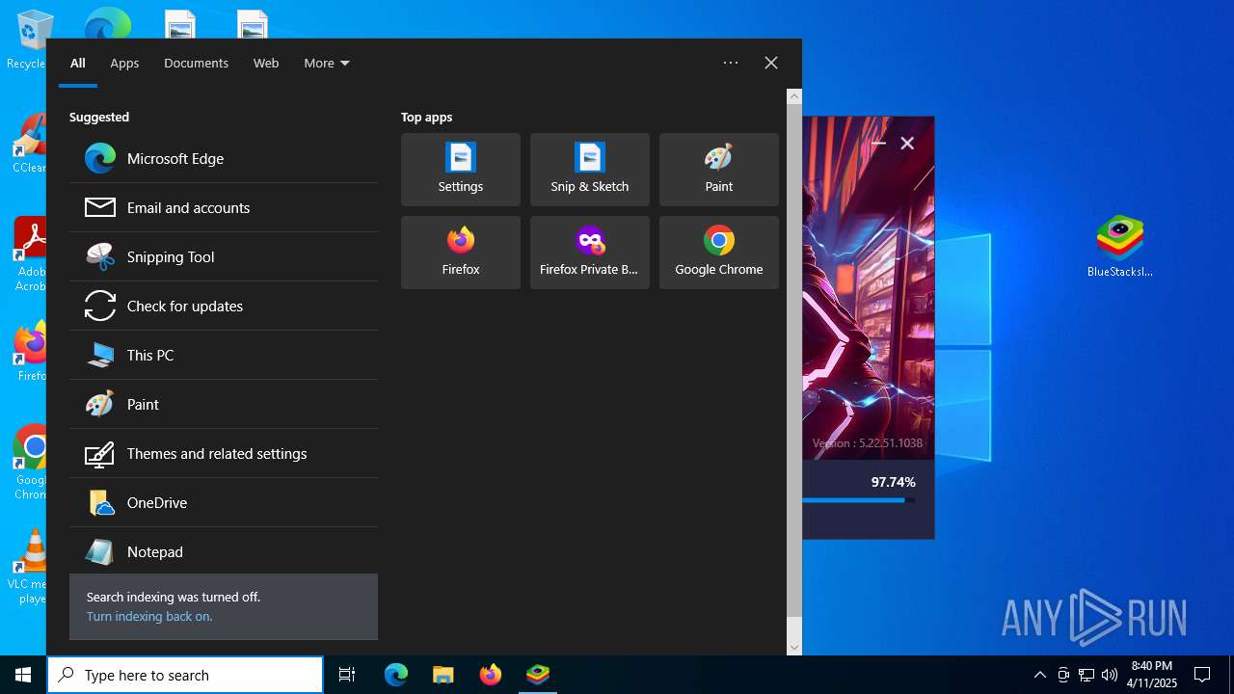
Task: Expand the More dropdown filter
Action: (x=327, y=63)
